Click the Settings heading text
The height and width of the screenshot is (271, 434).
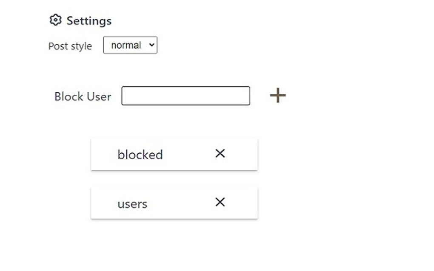[x=89, y=21]
